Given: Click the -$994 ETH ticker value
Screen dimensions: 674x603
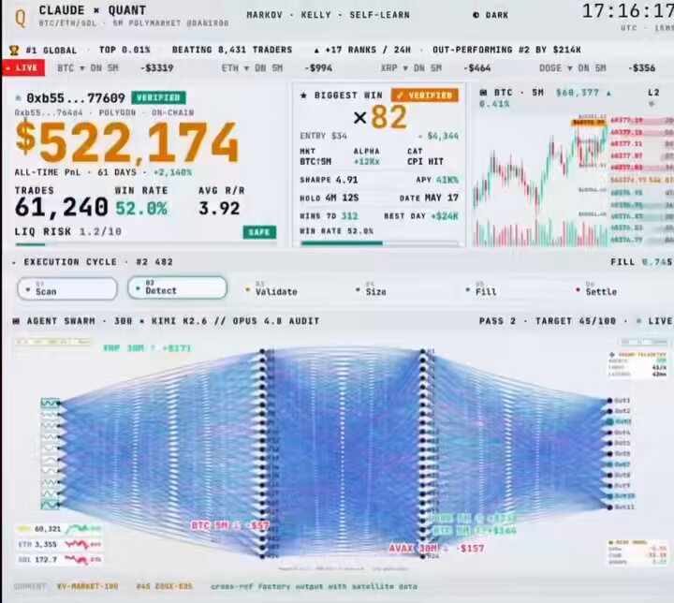Looking at the screenshot, I should (x=318, y=68).
